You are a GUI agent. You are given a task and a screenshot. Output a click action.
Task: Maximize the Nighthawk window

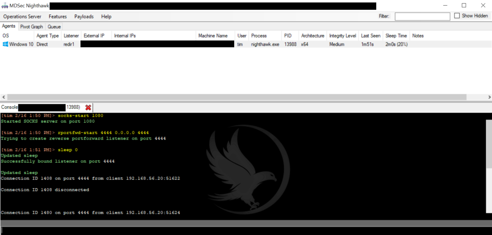pyautogui.click(x=464, y=6)
